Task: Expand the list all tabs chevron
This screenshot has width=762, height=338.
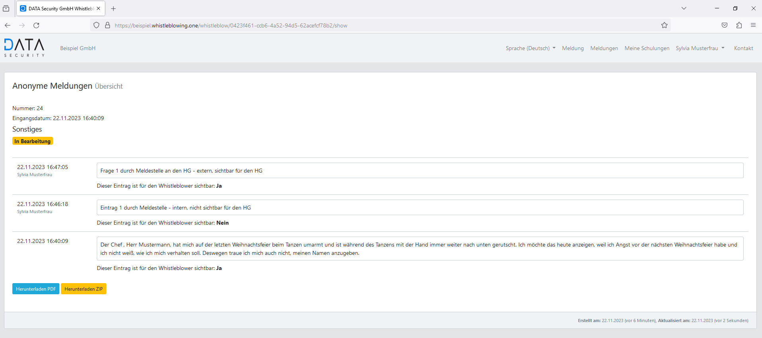Action: [684, 8]
